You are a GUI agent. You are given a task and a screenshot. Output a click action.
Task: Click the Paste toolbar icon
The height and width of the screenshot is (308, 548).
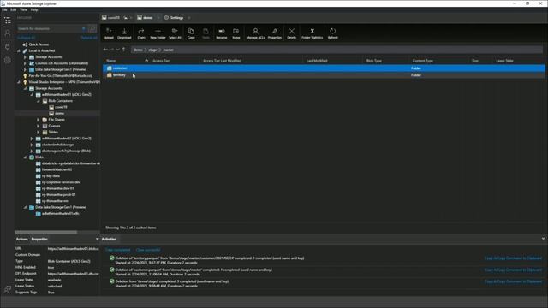point(205,33)
